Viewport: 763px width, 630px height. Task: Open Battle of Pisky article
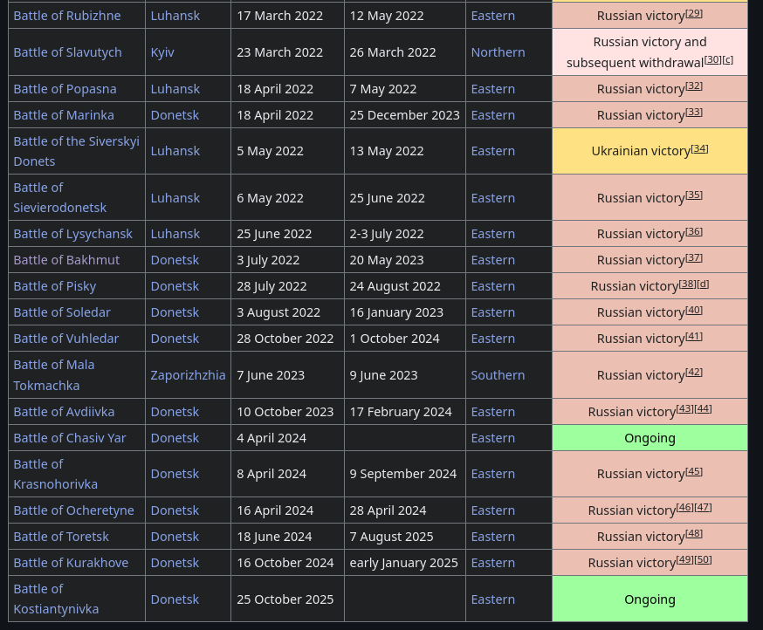point(55,286)
